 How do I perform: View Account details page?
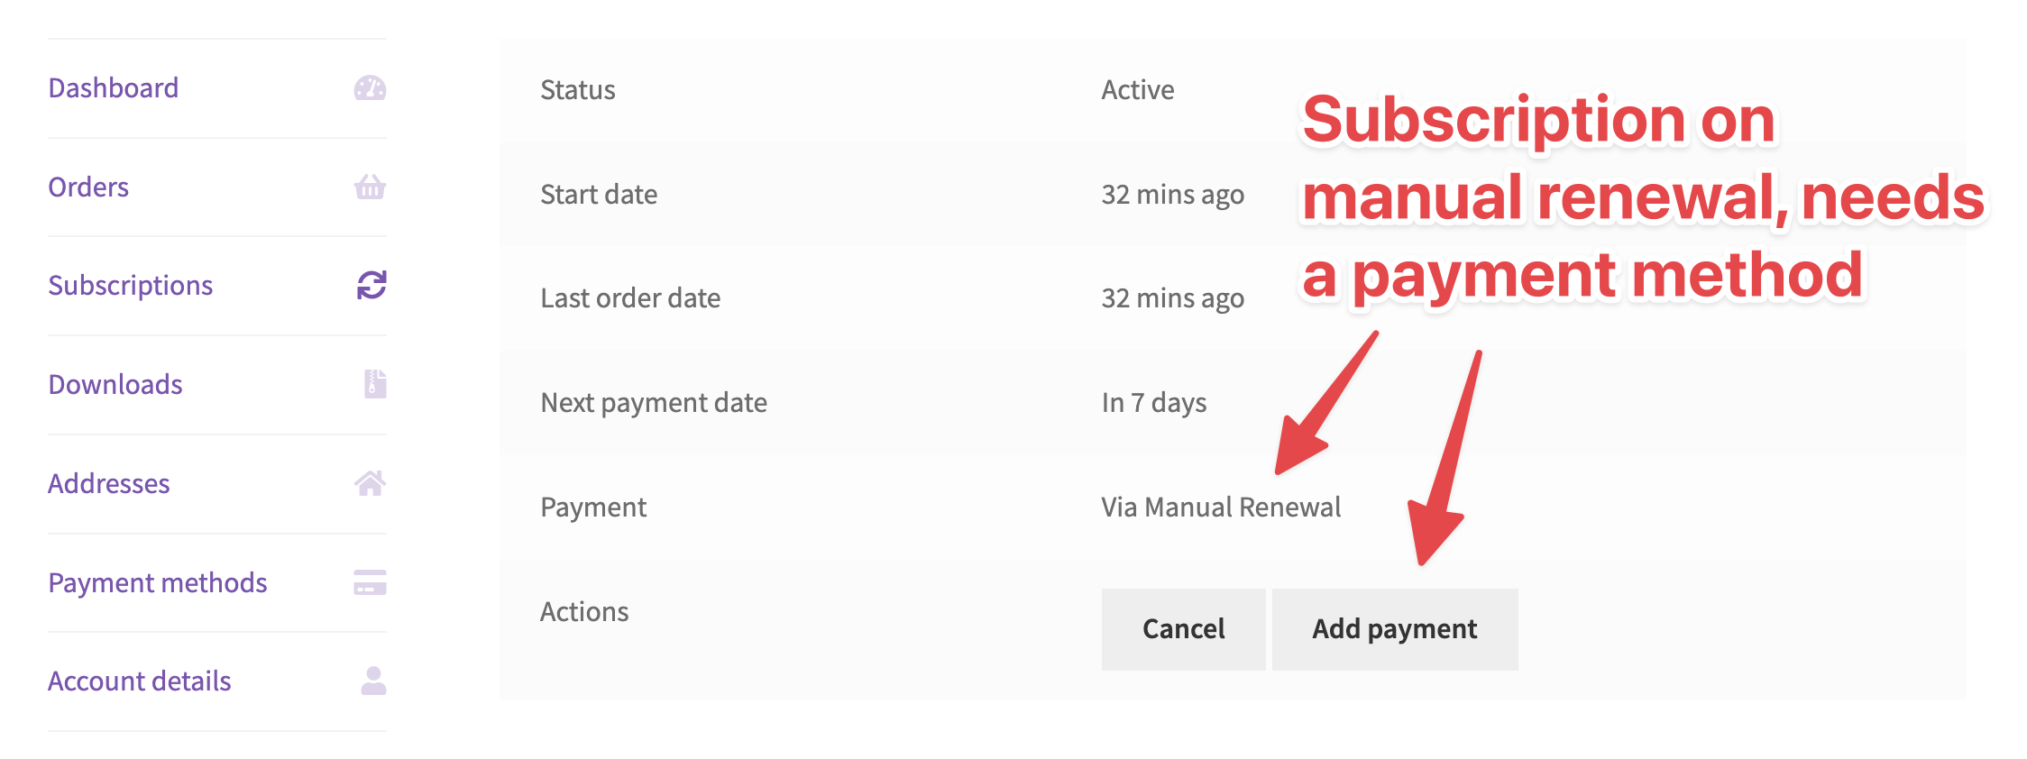(x=140, y=681)
